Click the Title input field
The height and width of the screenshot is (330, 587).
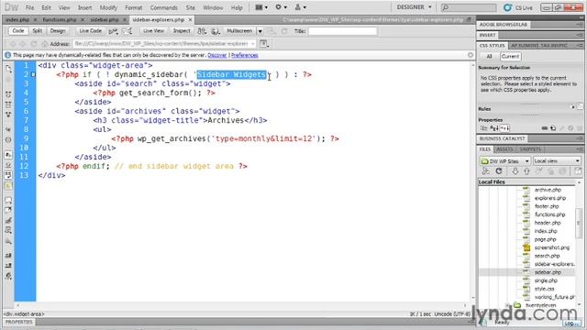(x=342, y=31)
